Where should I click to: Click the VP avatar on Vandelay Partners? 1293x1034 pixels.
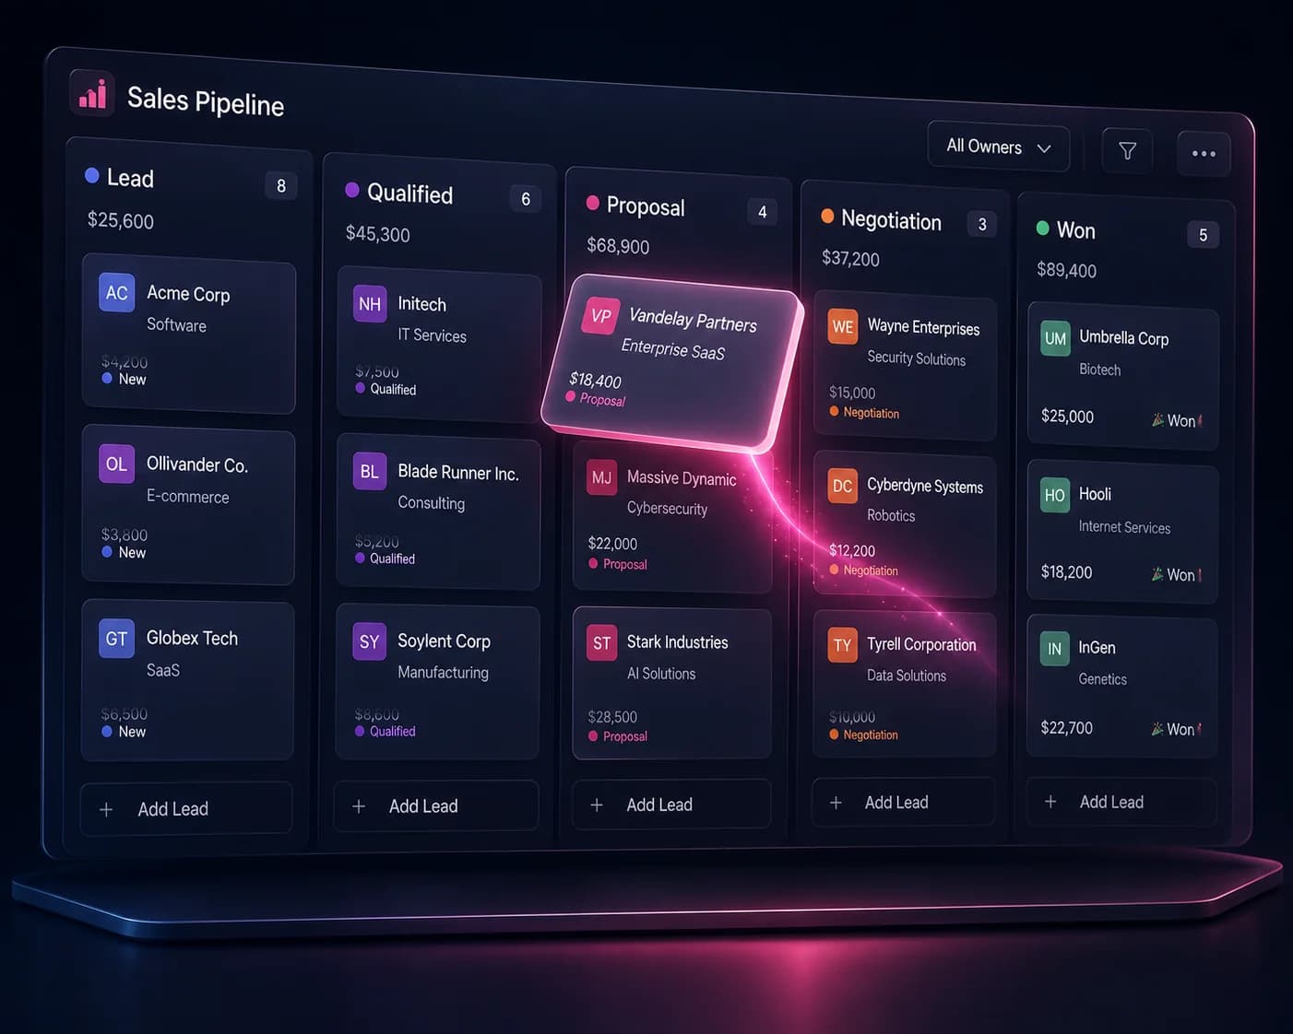(600, 315)
